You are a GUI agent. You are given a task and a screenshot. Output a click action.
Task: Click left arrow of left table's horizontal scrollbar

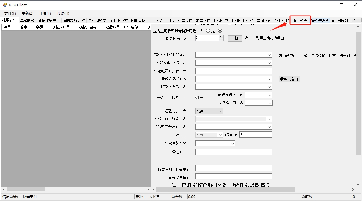tap(4, 189)
